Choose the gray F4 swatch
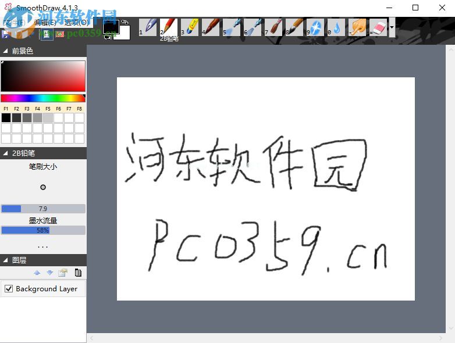The width and height of the screenshot is (455, 343). coord(37,117)
